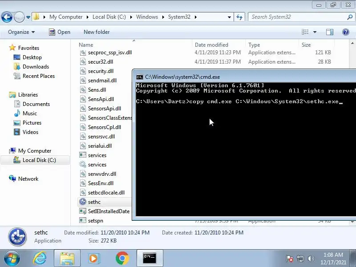356x267 pixels.
Task: Expand chevron after System32 in address bar
Action: pos(195,17)
